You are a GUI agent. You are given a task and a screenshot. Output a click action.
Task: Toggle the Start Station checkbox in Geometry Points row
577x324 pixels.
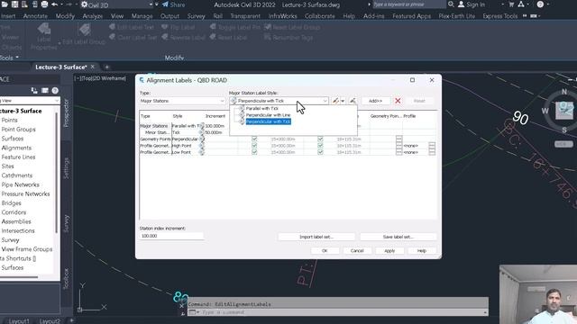pos(254,139)
